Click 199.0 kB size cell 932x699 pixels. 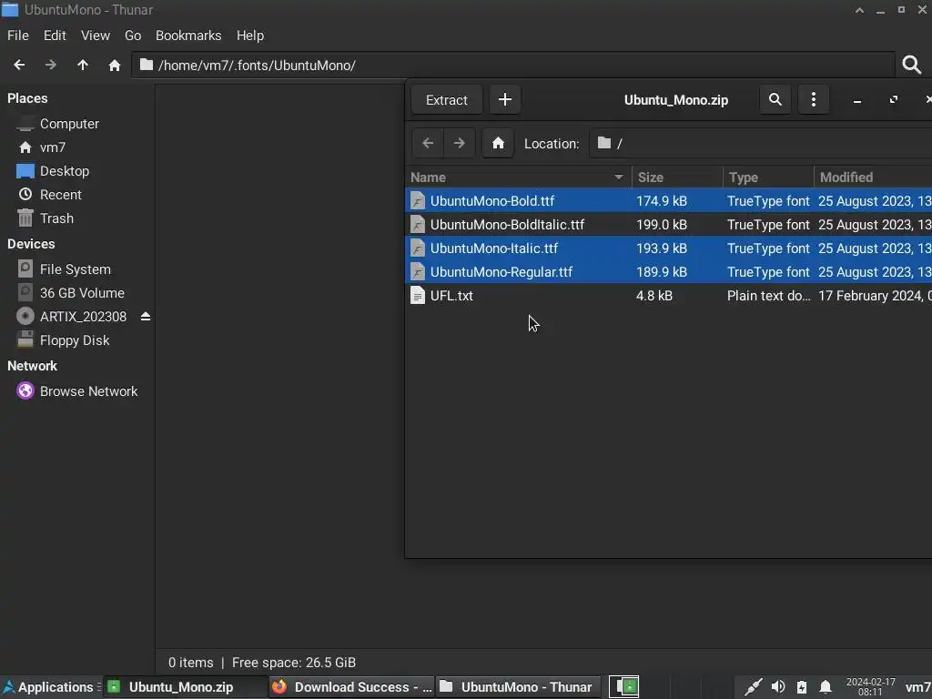coord(662,225)
